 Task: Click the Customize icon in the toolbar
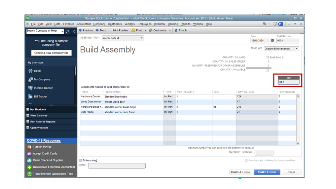pos(150,30)
